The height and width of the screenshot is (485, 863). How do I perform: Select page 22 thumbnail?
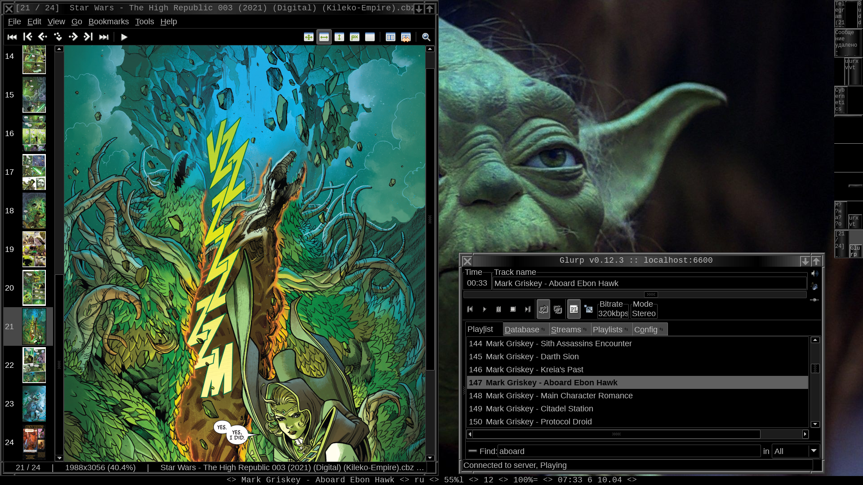(x=34, y=365)
